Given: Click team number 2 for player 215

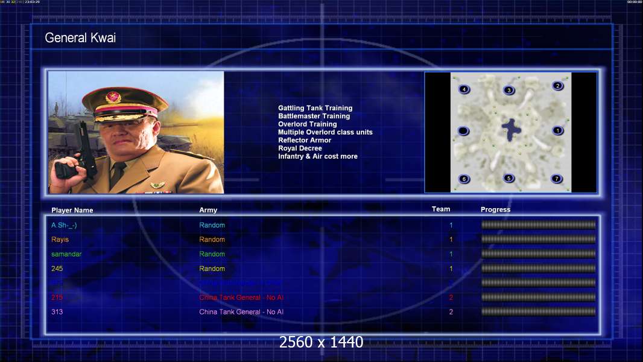Looking at the screenshot, I should pyautogui.click(x=451, y=297).
